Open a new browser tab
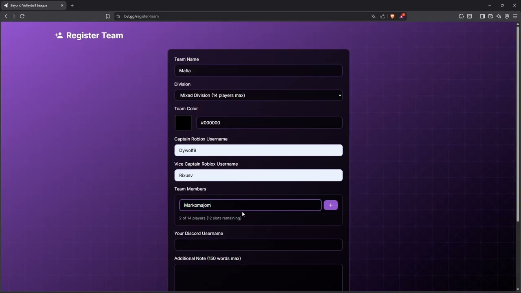This screenshot has width=521, height=293. pyautogui.click(x=72, y=5)
